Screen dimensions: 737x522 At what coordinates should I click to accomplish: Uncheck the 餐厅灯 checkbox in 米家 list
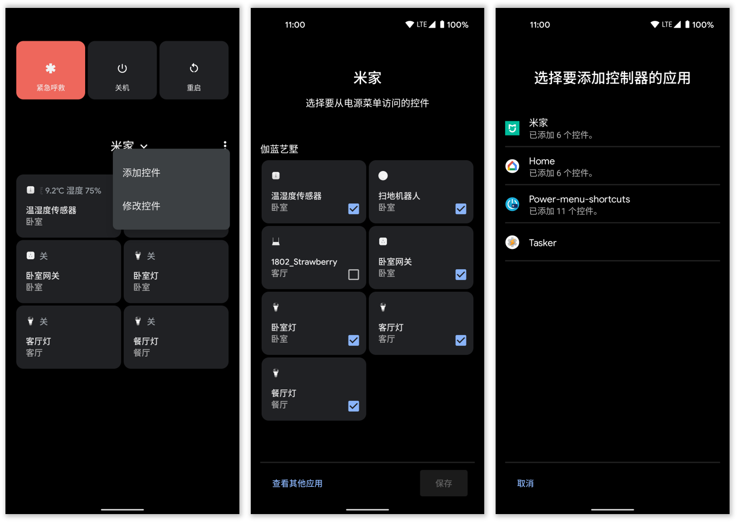tap(354, 406)
